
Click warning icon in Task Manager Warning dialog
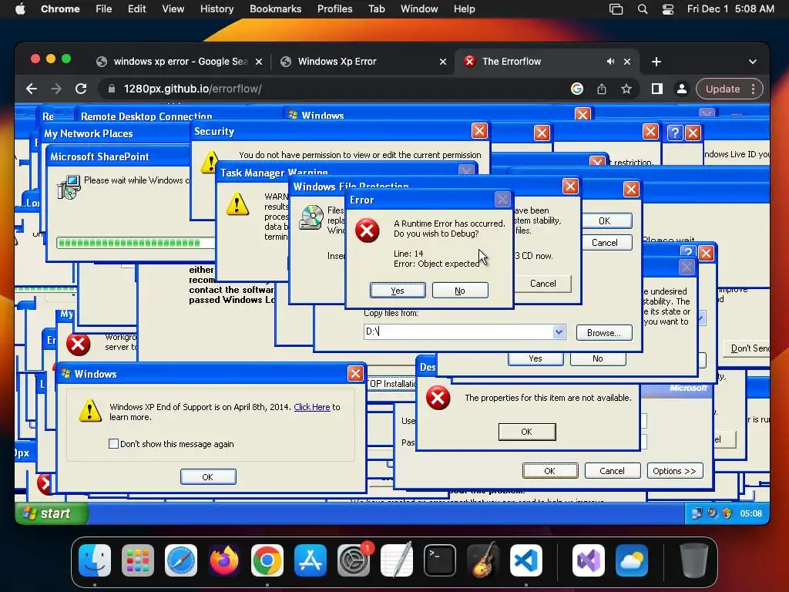pyautogui.click(x=237, y=203)
